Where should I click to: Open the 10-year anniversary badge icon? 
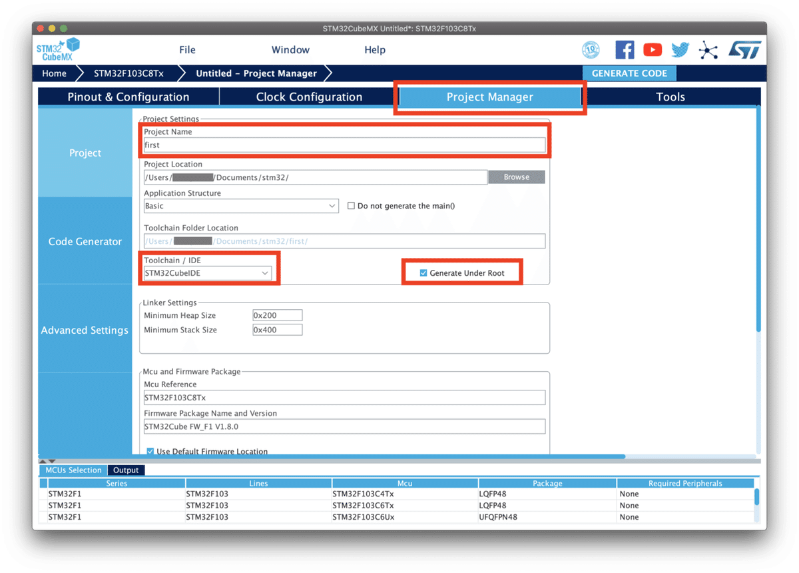pyautogui.click(x=591, y=50)
